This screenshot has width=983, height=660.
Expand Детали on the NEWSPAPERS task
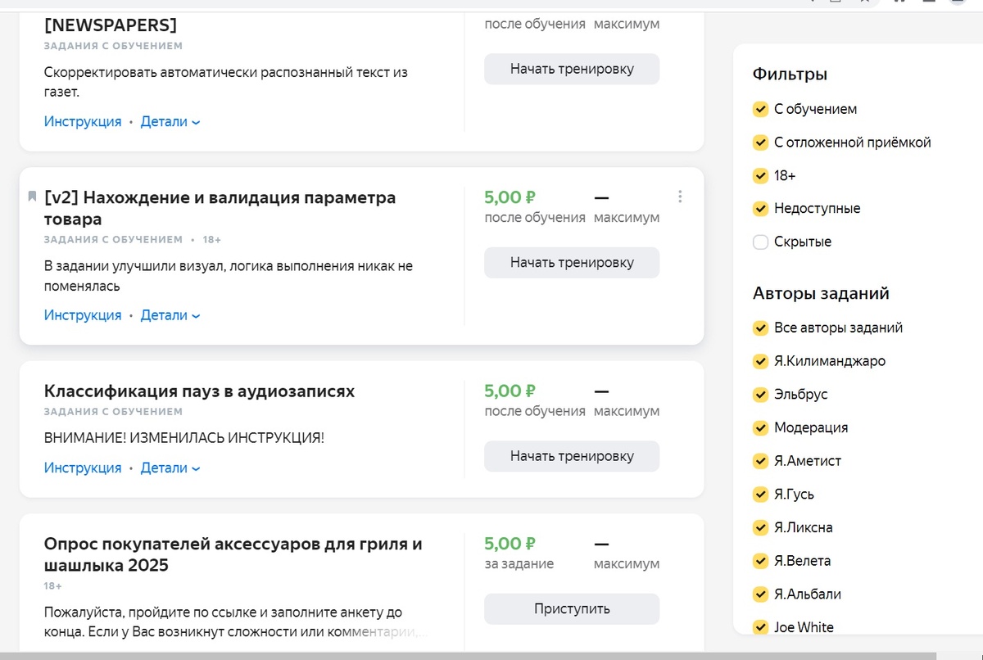[164, 120]
